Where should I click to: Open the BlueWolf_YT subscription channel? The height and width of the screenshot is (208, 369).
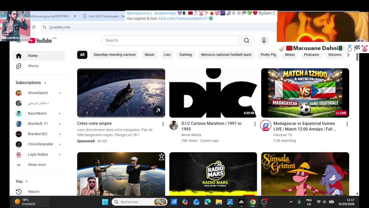tap(39, 124)
